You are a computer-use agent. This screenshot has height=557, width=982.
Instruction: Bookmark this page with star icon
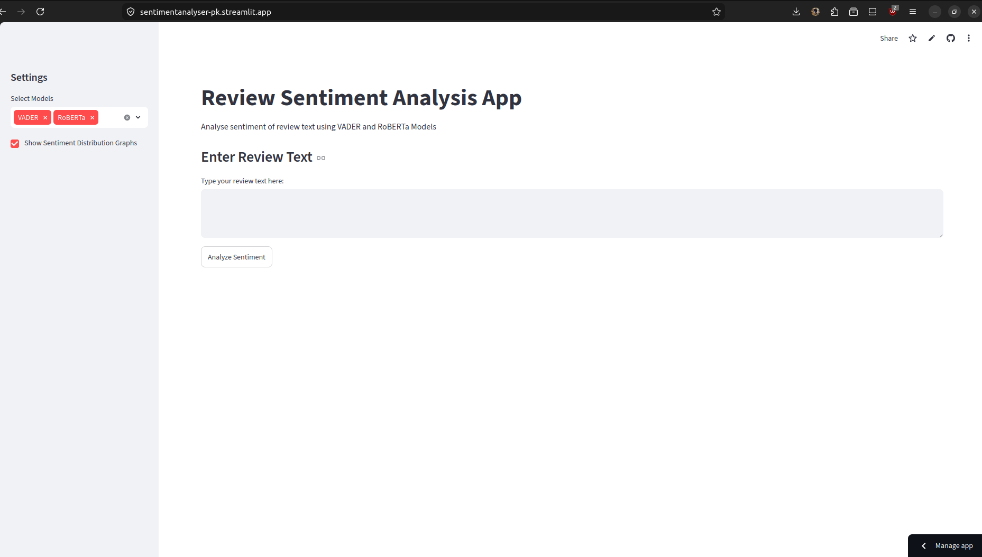pos(717,12)
